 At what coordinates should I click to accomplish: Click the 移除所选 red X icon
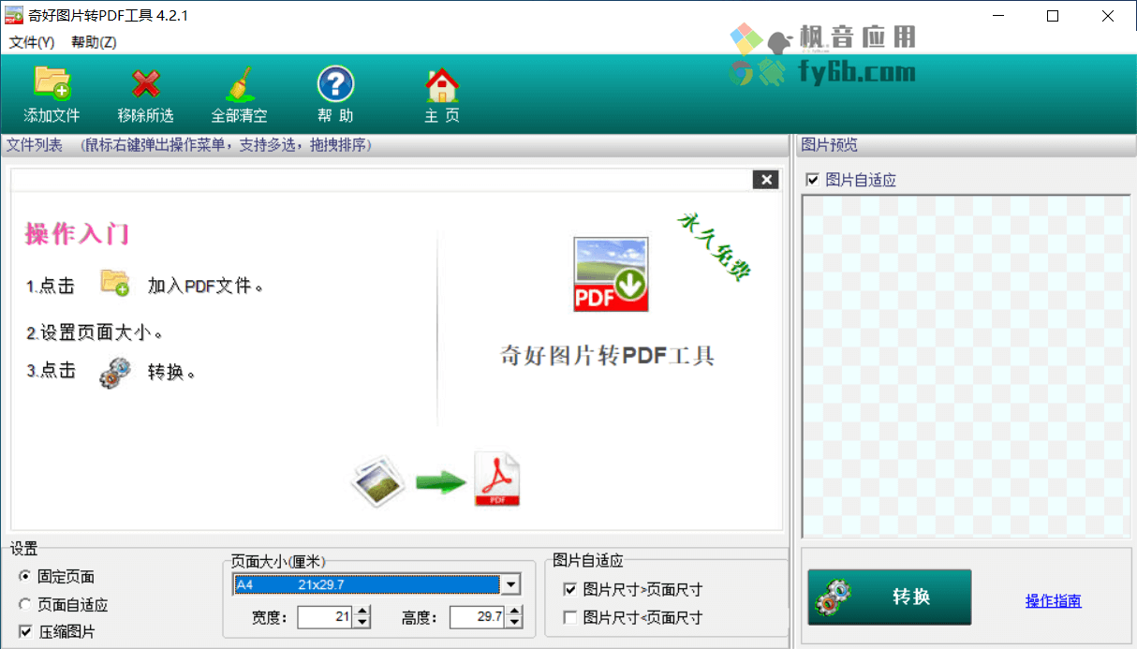146,83
